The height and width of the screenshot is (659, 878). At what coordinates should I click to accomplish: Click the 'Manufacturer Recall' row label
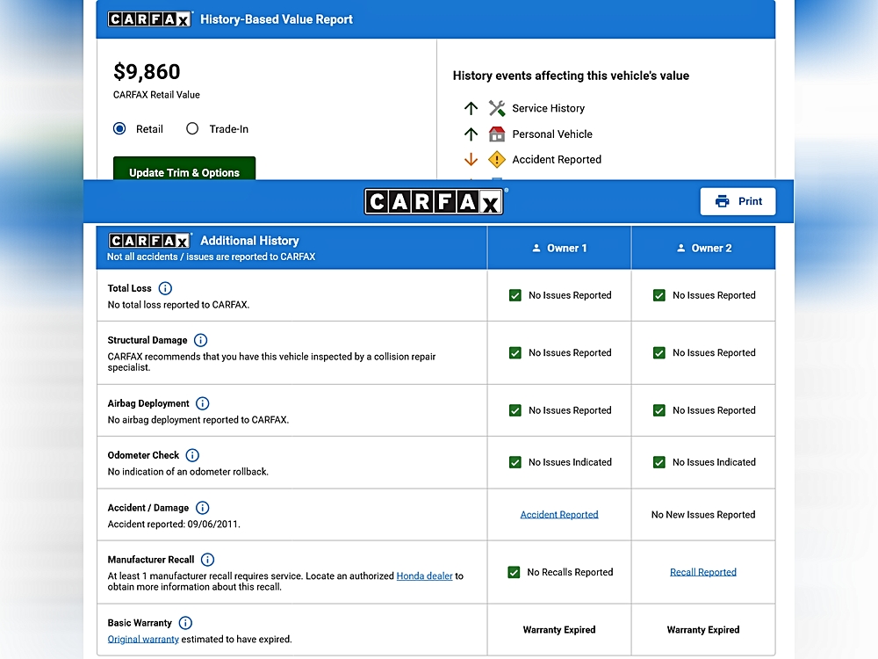coord(151,559)
